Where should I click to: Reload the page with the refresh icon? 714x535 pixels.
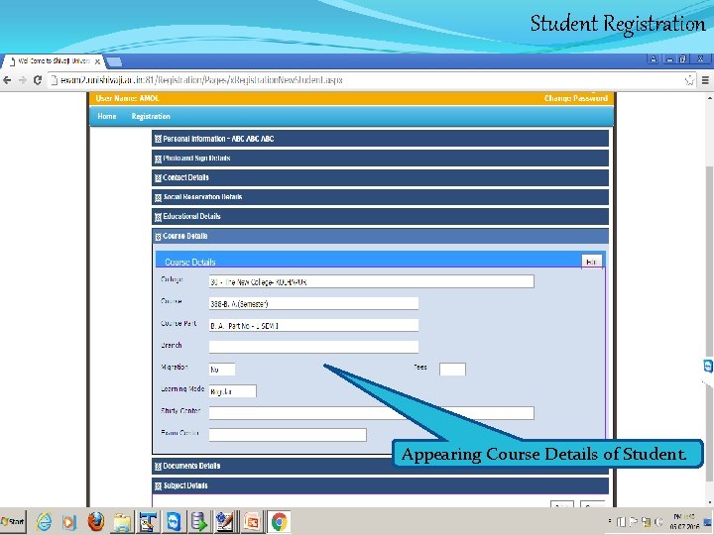click(38, 80)
